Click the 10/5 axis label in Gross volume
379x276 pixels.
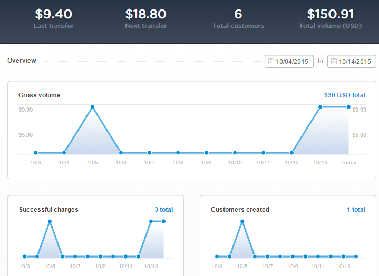tap(92, 163)
